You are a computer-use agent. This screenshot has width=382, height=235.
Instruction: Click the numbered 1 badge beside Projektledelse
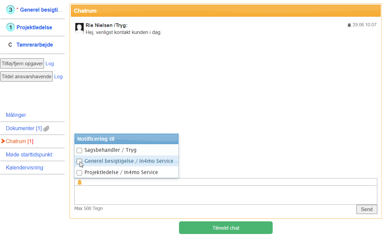pyautogui.click(x=10, y=27)
